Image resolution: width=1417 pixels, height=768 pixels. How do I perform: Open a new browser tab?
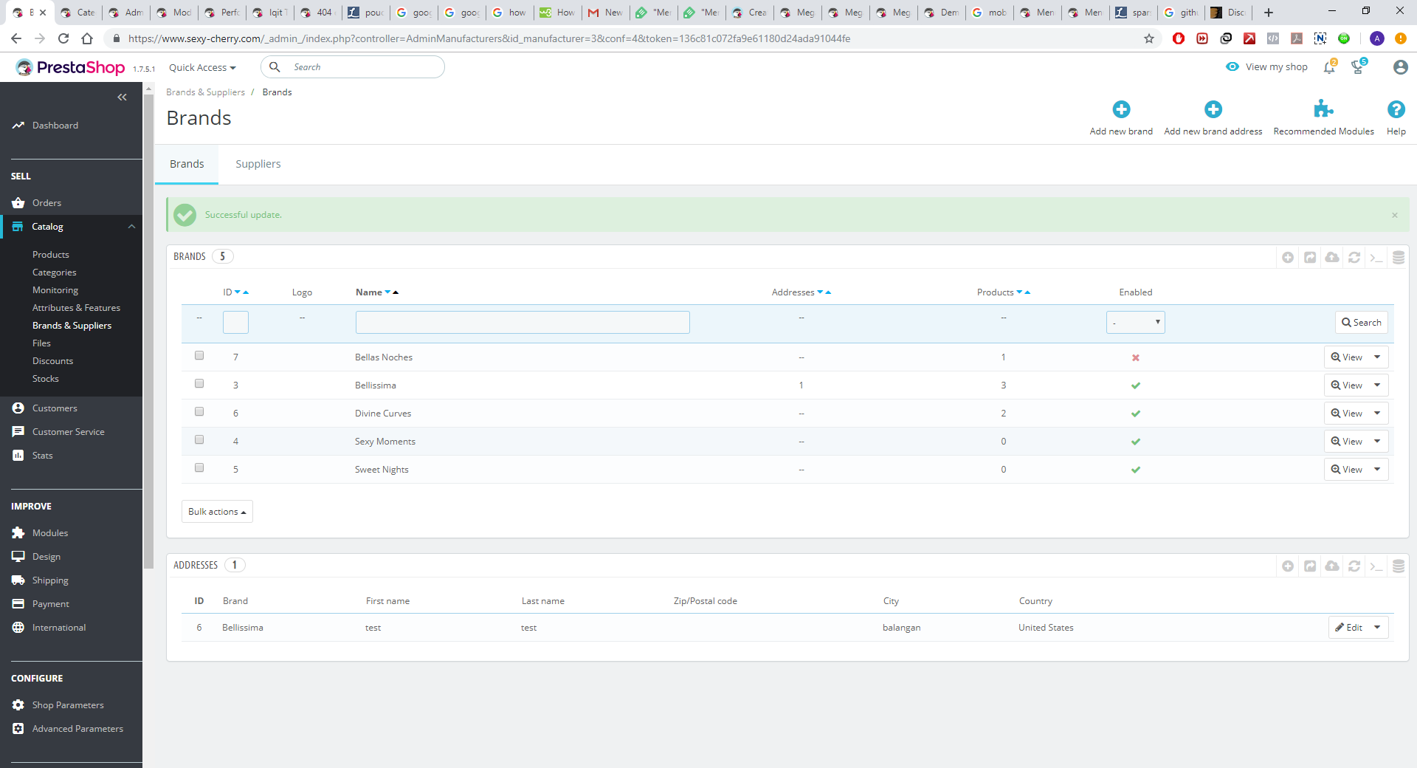[x=1269, y=13]
